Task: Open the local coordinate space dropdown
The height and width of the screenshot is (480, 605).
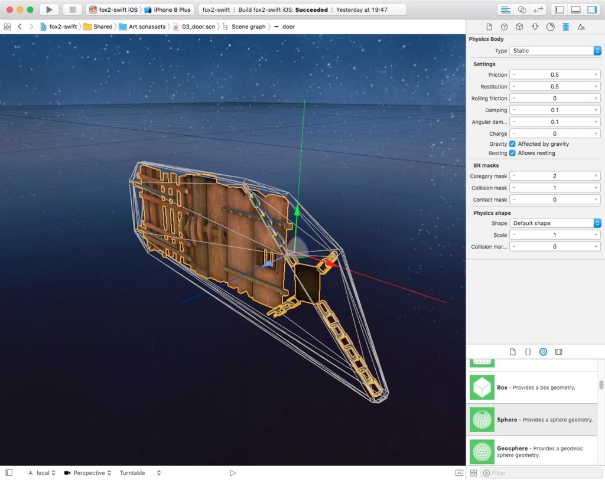Action: [x=42, y=473]
